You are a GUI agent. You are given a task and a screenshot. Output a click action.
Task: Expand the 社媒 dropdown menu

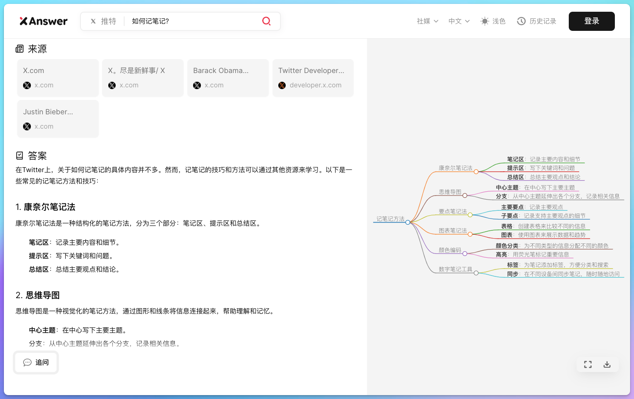click(x=427, y=21)
